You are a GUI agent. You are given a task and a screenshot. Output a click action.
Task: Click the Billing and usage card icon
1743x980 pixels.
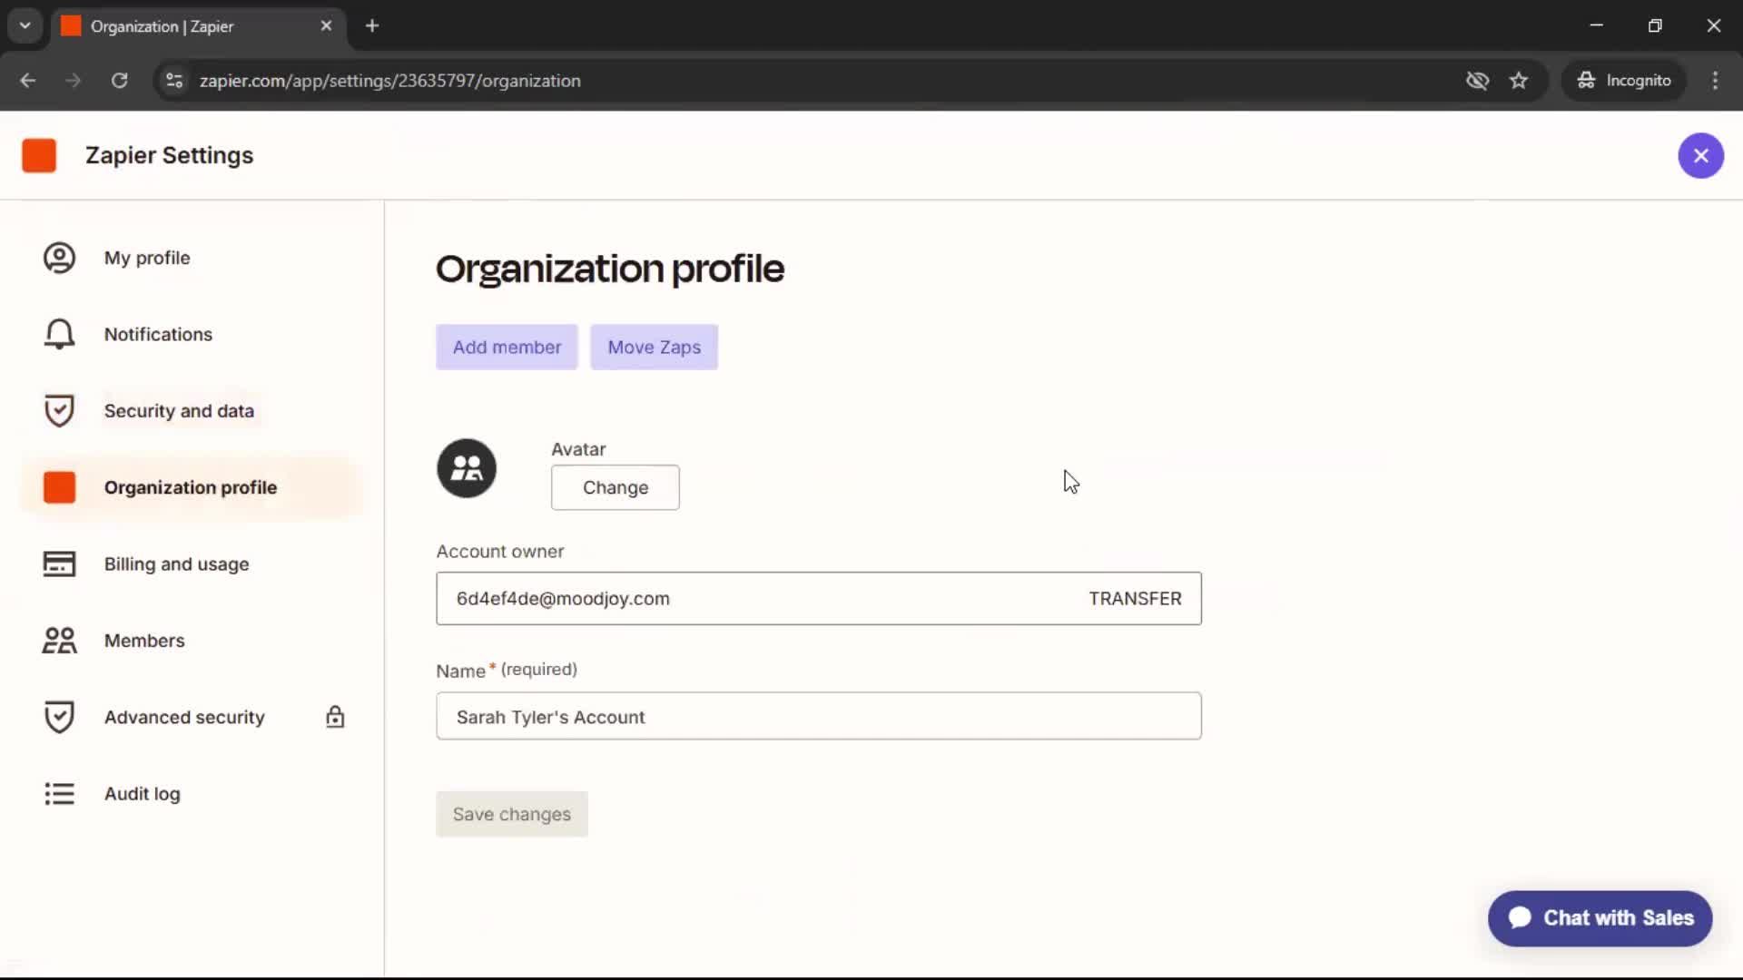(59, 563)
